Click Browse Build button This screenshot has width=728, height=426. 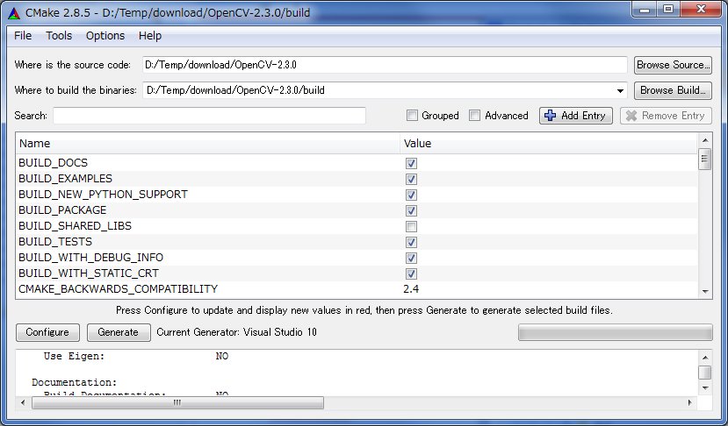click(673, 90)
